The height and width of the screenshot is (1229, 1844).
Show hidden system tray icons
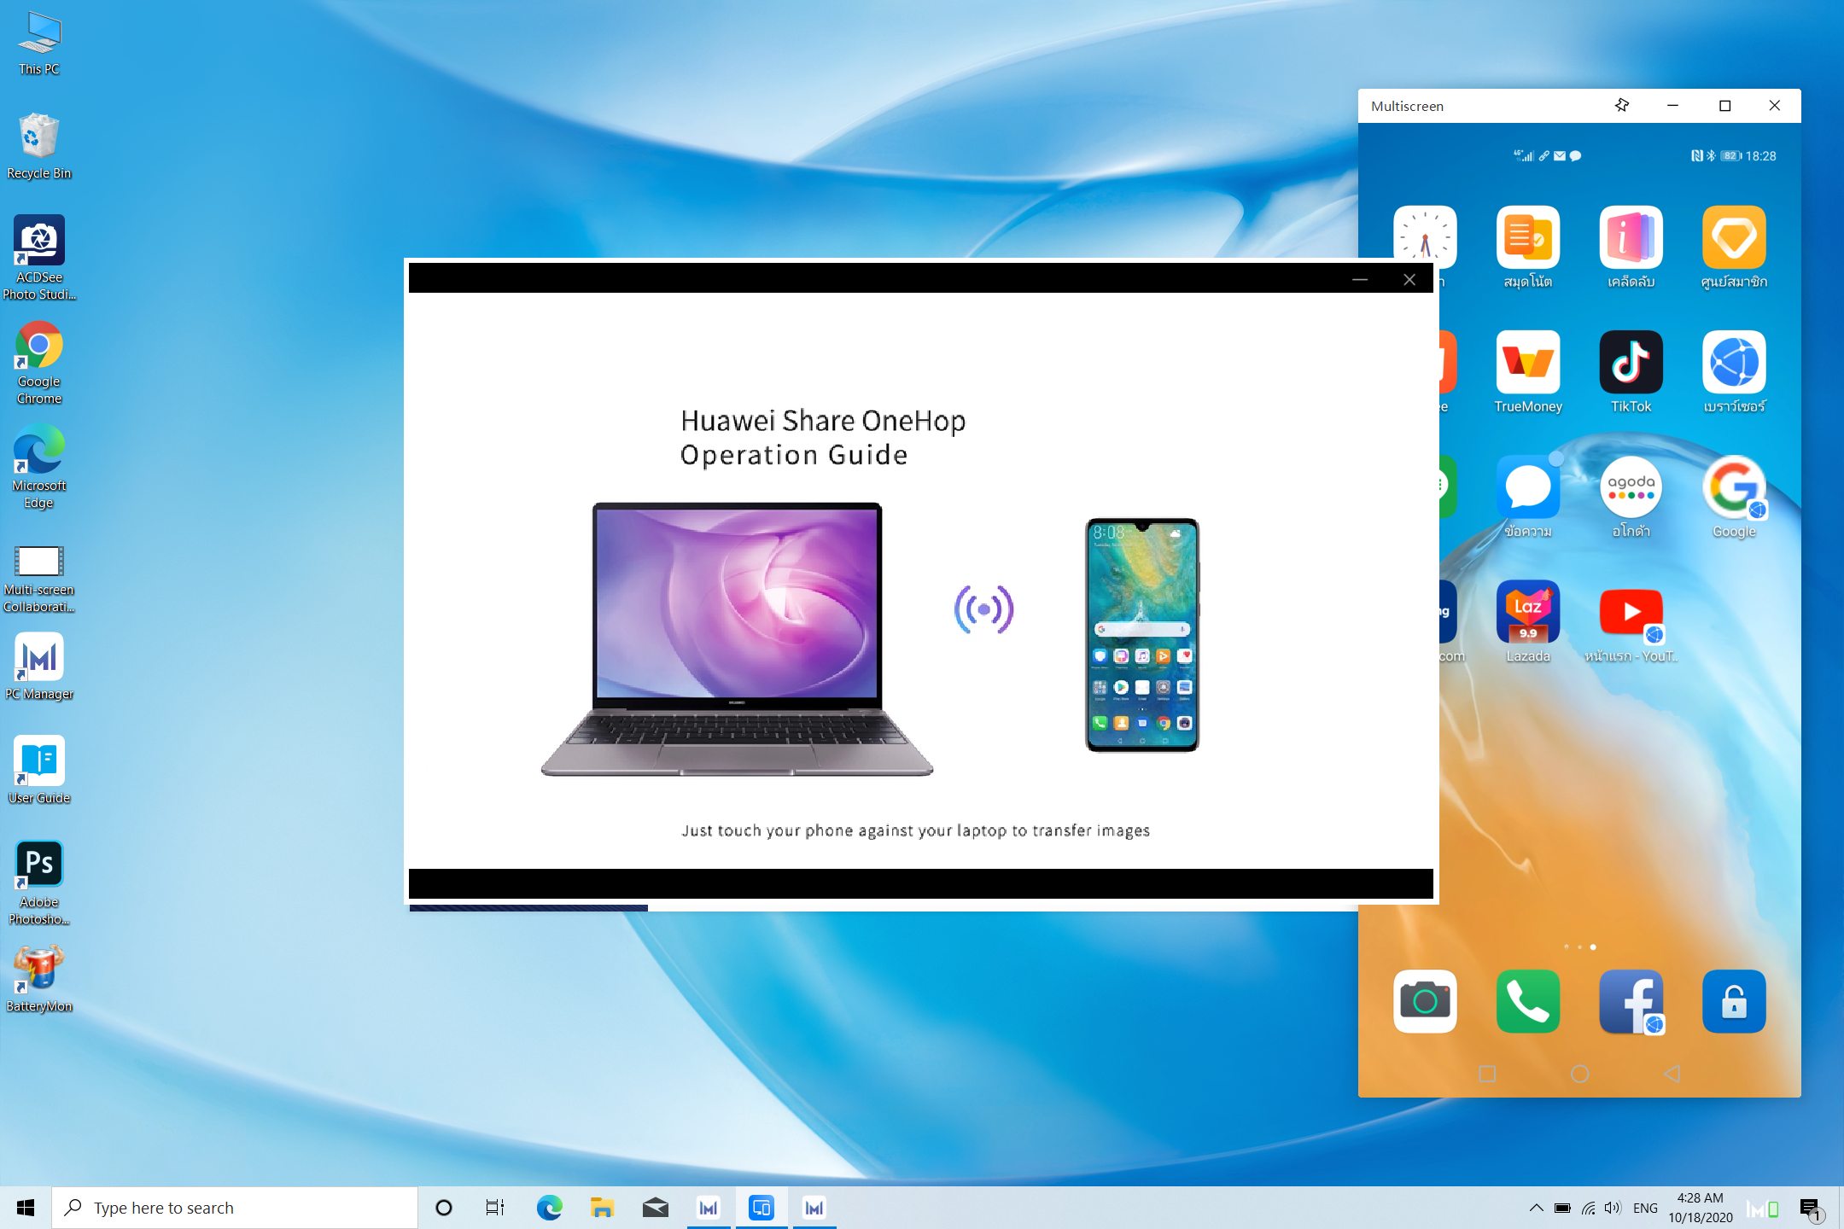tap(1536, 1208)
